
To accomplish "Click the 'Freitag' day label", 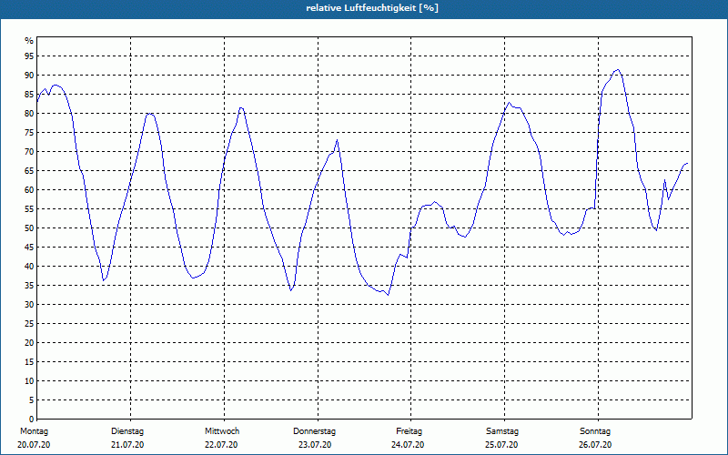I will click(409, 431).
